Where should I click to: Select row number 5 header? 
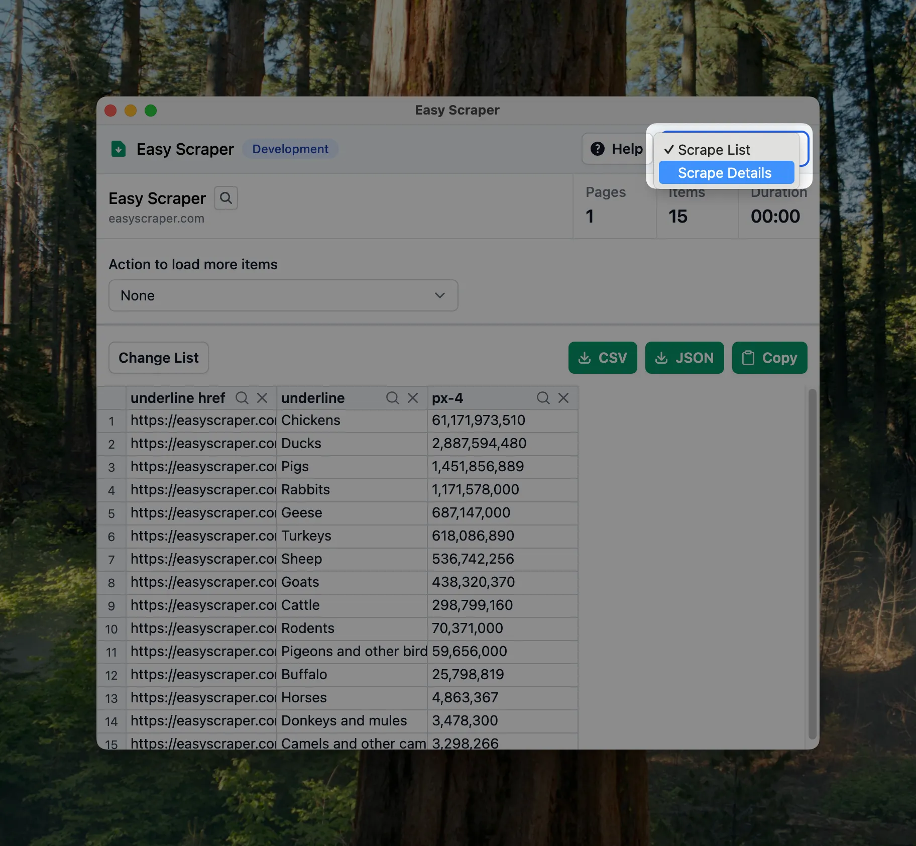tap(111, 513)
